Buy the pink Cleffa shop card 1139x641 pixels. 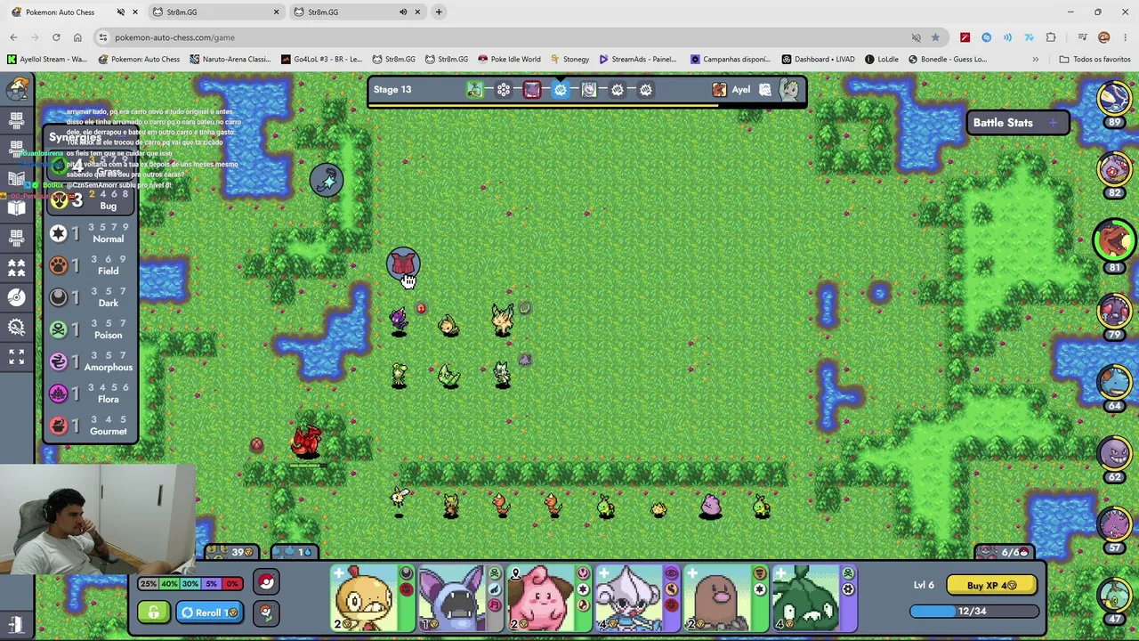click(549, 597)
